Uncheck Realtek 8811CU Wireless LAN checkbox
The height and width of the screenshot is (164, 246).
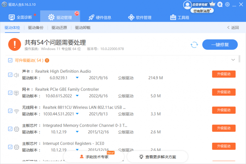pyautogui.click(x=10, y=111)
